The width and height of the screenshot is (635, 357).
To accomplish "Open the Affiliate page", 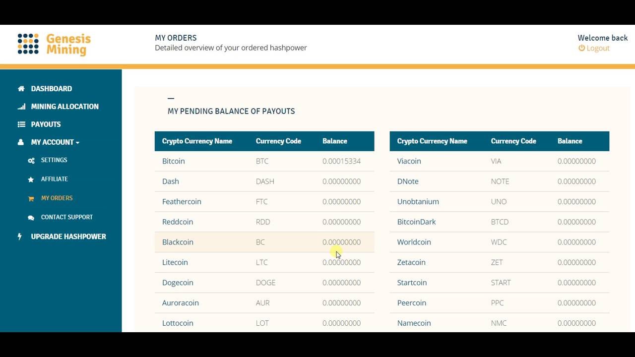I will click(x=55, y=179).
